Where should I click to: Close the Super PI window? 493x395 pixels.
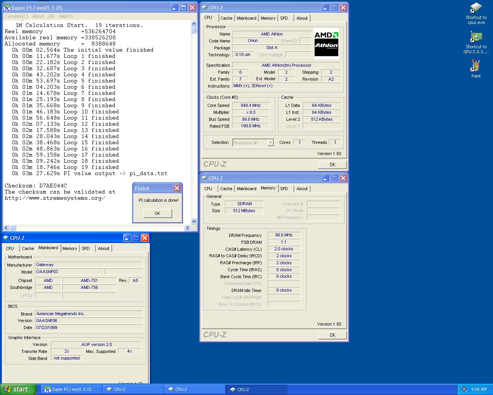193,8
